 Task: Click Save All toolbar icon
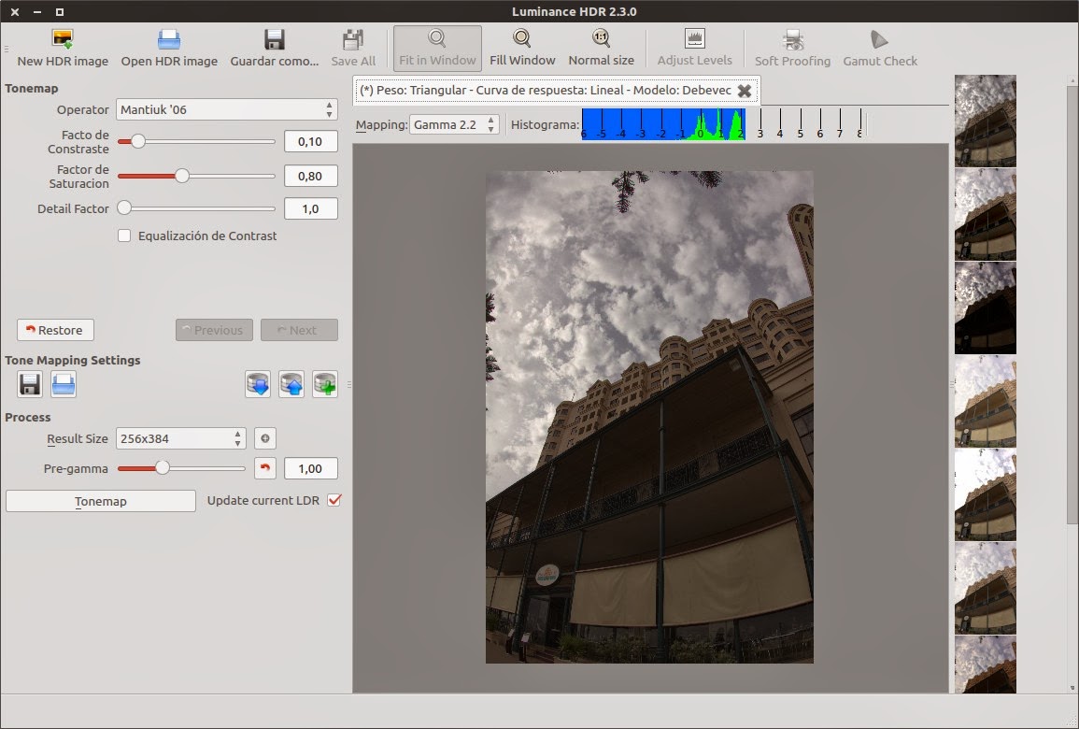(353, 45)
